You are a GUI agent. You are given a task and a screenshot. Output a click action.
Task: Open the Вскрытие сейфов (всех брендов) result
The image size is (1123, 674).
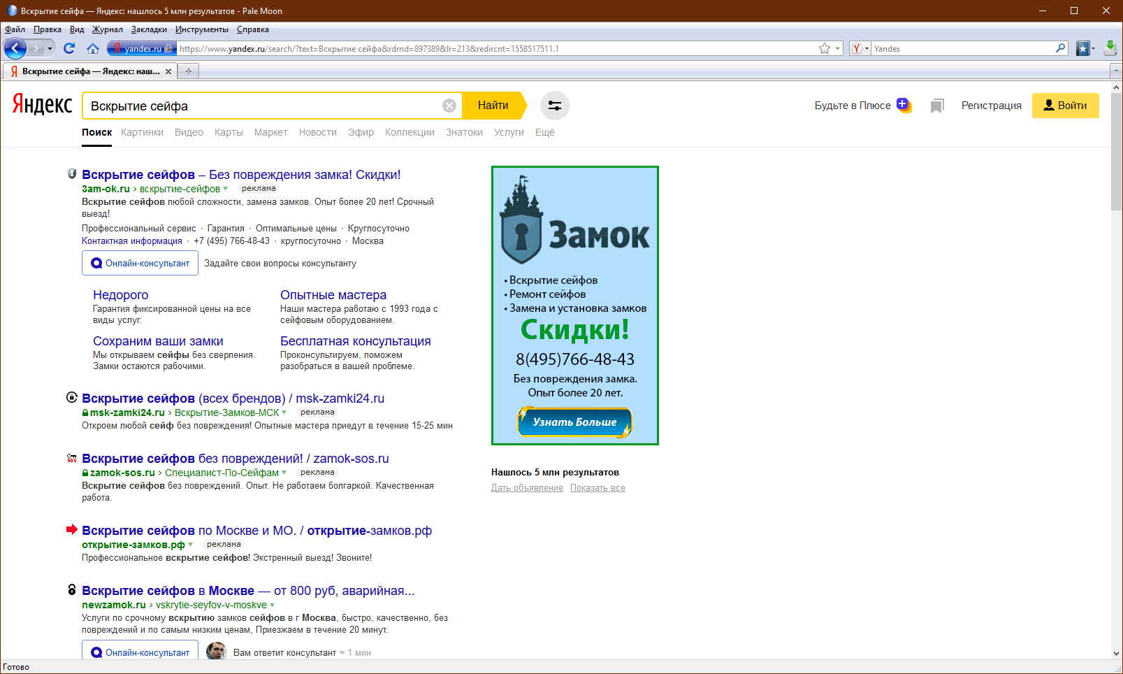coord(233,399)
